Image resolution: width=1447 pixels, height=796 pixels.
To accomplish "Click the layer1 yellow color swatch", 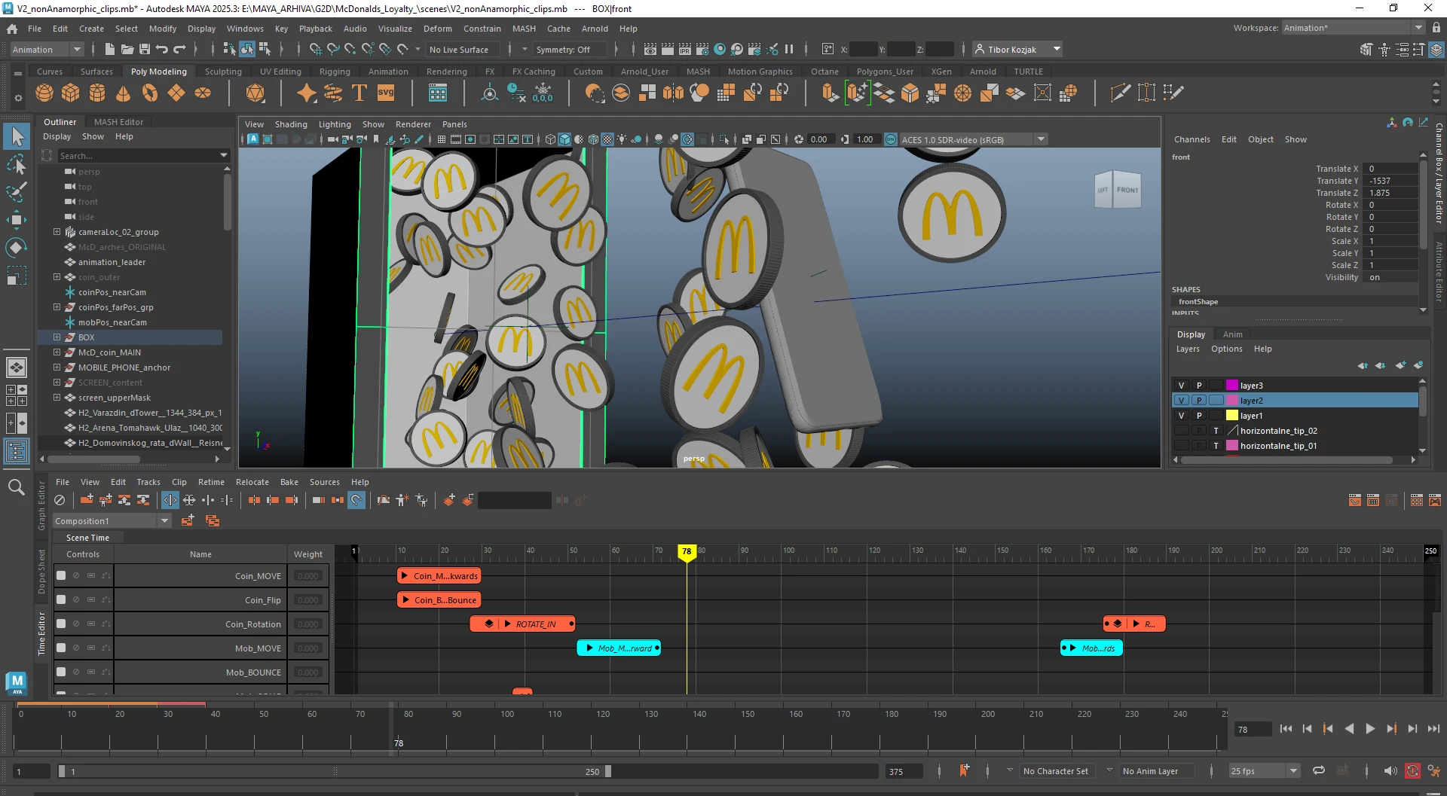I will [1232, 416].
